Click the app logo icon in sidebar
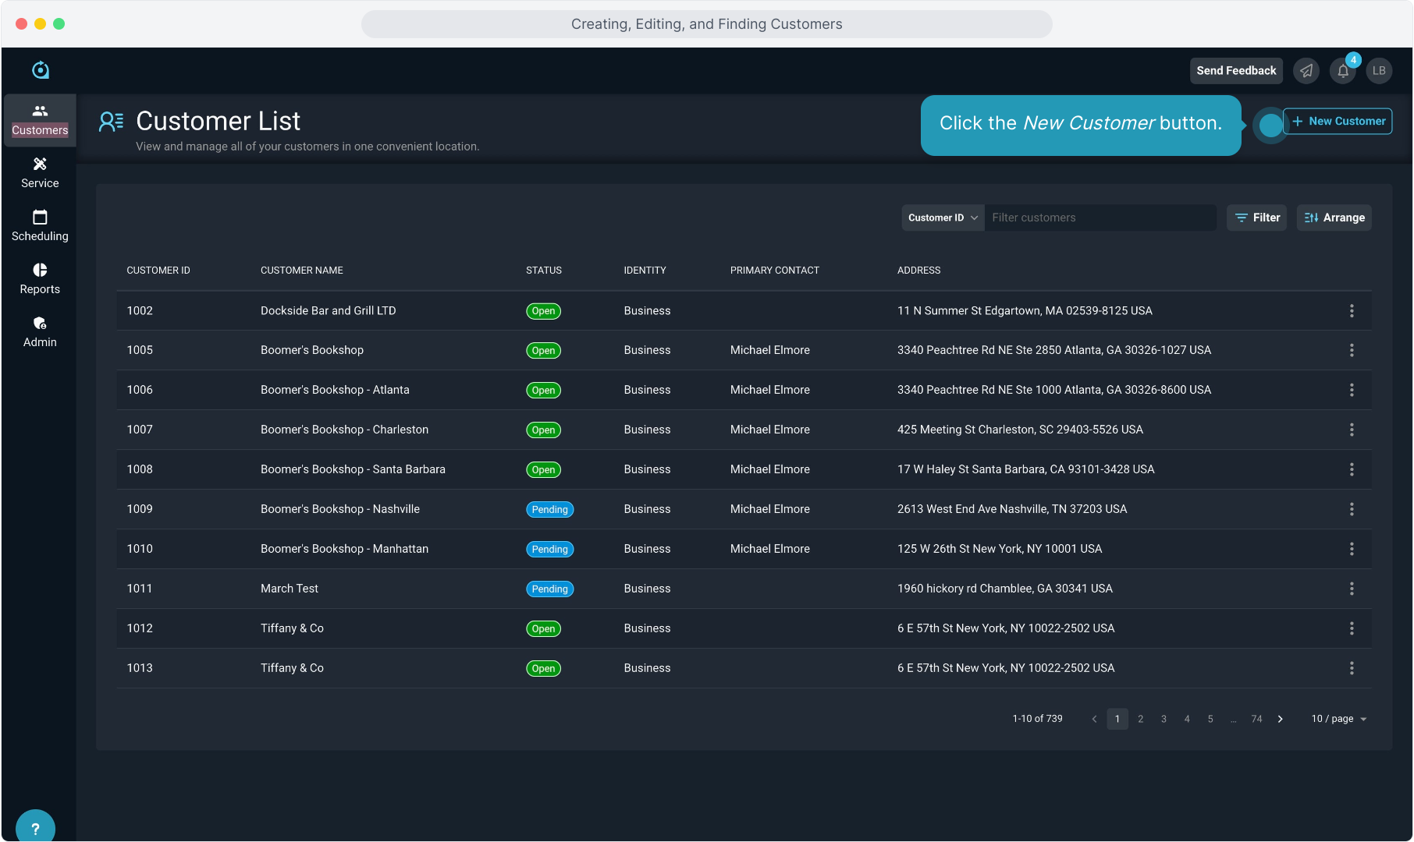Screen dimensions: 1414x842 click(x=41, y=70)
